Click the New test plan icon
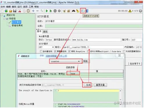Image resolution: width=144 pixels, height=108 pixels. coord(2,11)
